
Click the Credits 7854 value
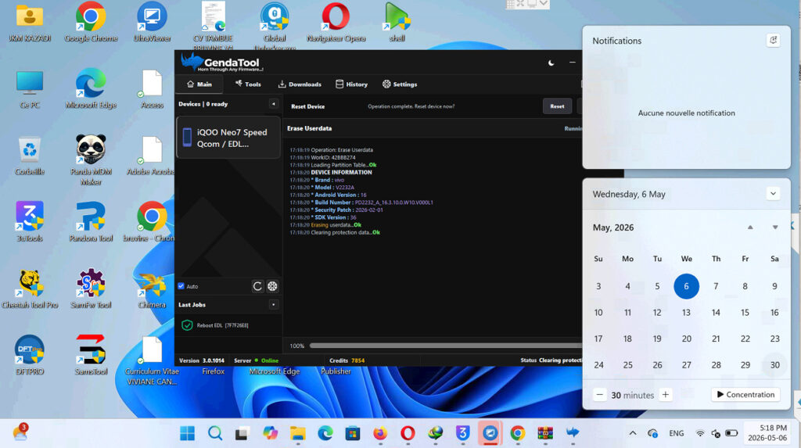pos(357,360)
